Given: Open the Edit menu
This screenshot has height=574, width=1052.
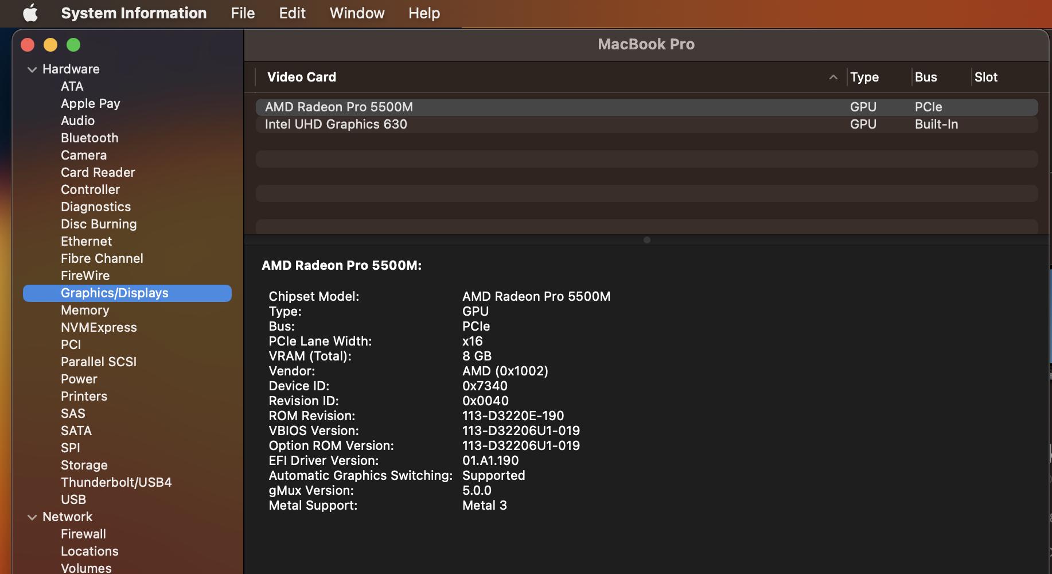Looking at the screenshot, I should [x=292, y=13].
